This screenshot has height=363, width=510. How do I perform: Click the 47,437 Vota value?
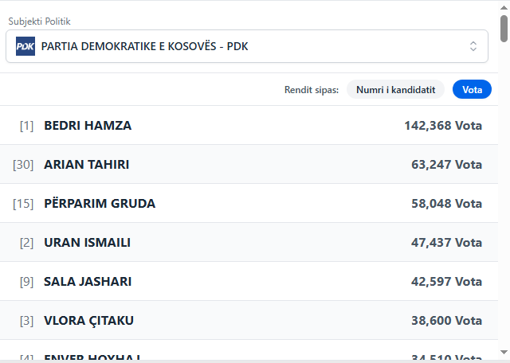446,242
